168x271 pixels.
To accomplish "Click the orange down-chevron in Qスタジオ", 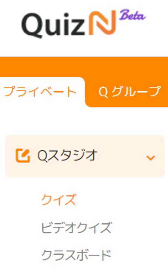I will pyautogui.click(x=151, y=158).
